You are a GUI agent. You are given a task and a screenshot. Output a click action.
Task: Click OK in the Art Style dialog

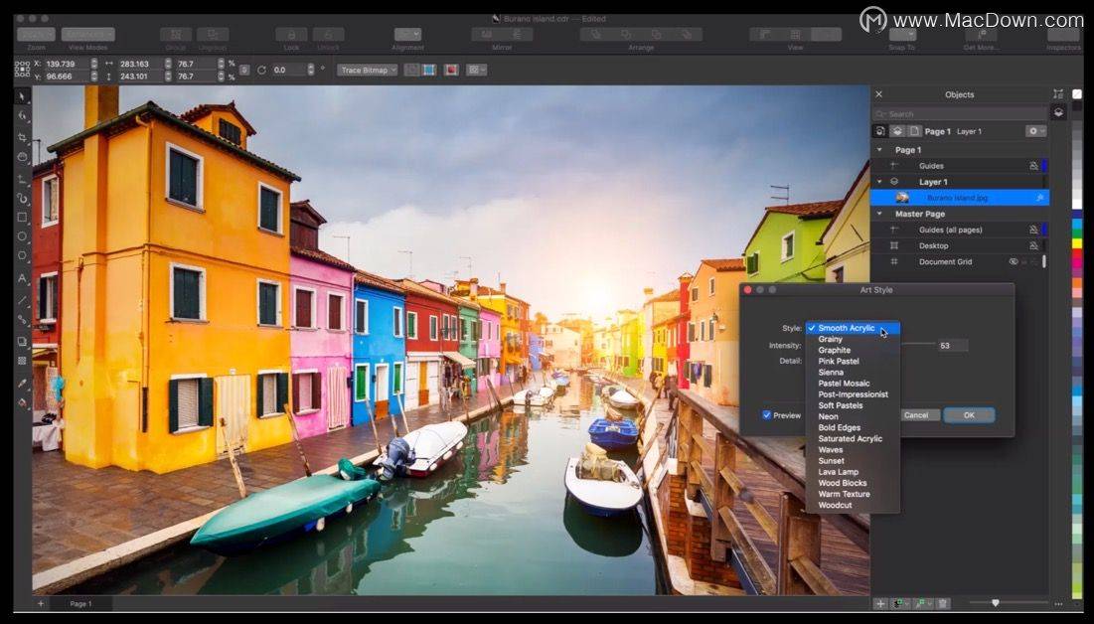pyautogui.click(x=970, y=415)
